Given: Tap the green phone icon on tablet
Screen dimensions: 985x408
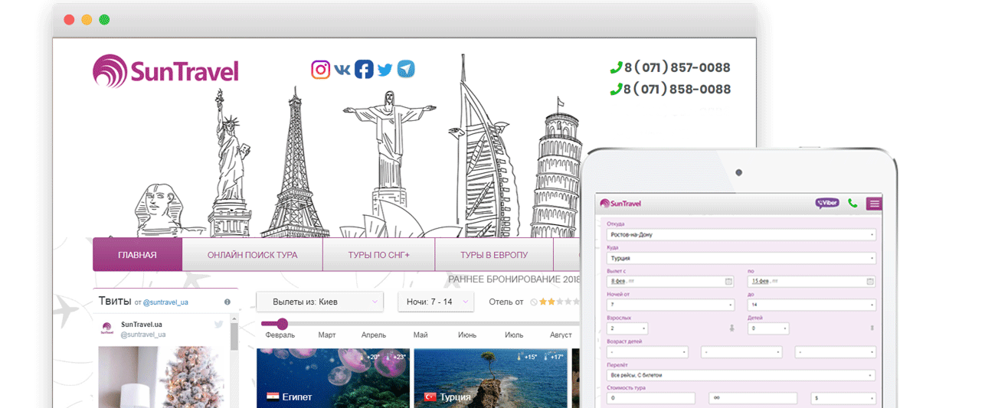Looking at the screenshot, I should tap(852, 204).
